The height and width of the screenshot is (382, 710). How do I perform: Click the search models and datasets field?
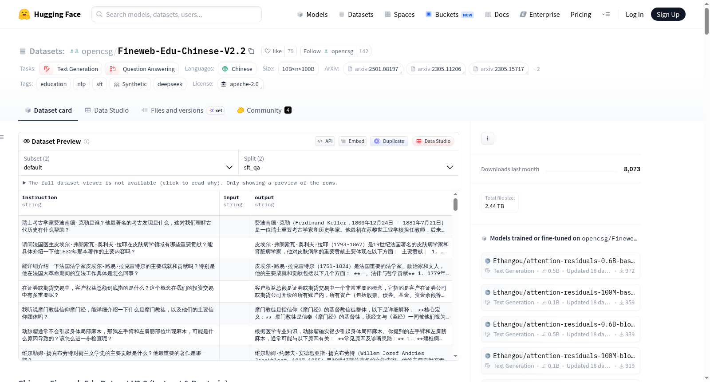click(177, 14)
